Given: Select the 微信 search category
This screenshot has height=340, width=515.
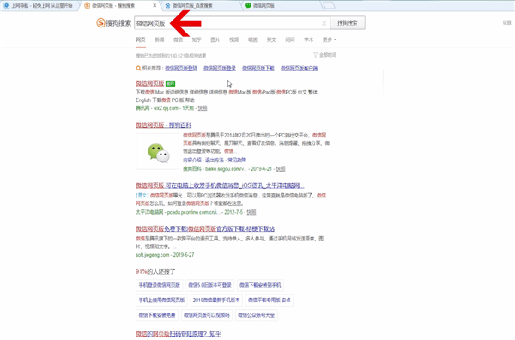Looking at the screenshot, I should click(x=178, y=39).
